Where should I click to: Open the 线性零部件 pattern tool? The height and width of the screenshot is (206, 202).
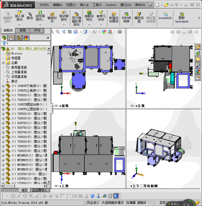click(x=40, y=16)
